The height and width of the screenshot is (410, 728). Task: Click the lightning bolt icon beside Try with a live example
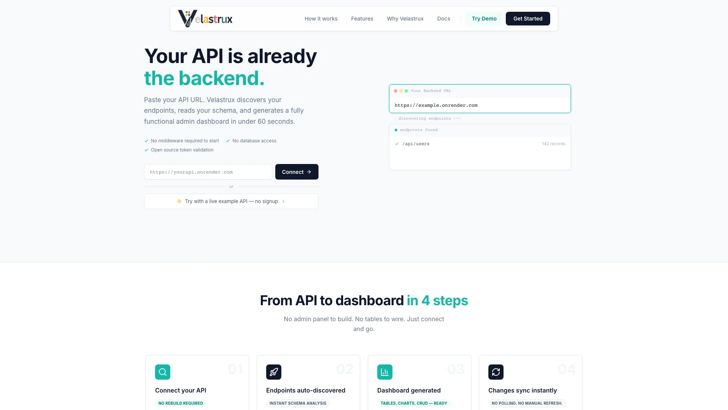click(x=179, y=201)
